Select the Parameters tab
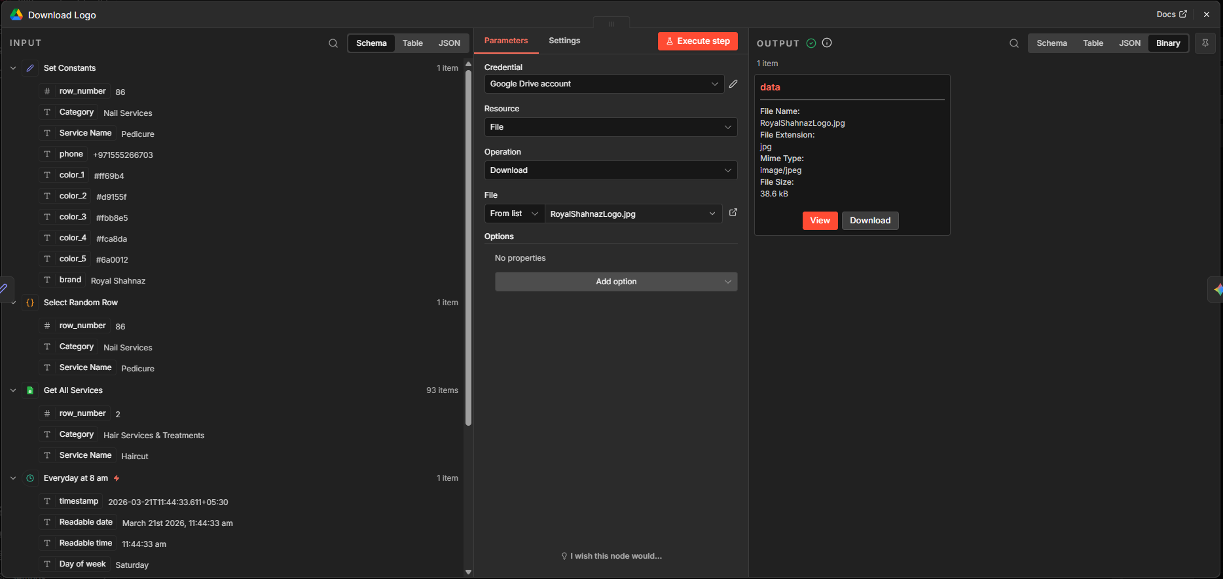This screenshot has height=579, width=1223. (x=505, y=41)
